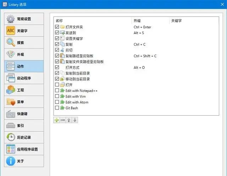This screenshot has height=176, width=227.
Task: Click the blocks icon for 工程
Action: 11,90
